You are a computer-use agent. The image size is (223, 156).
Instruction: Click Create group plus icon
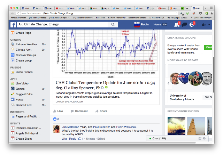coord(13,60)
